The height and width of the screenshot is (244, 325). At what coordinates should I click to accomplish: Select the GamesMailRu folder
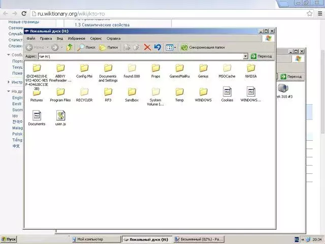tap(179, 71)
